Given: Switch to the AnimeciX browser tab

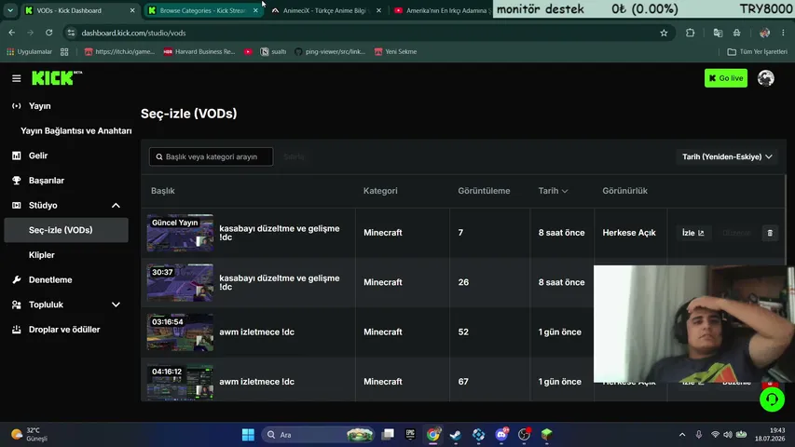Looking at the screenshot, I should click(x=324, y=10).
